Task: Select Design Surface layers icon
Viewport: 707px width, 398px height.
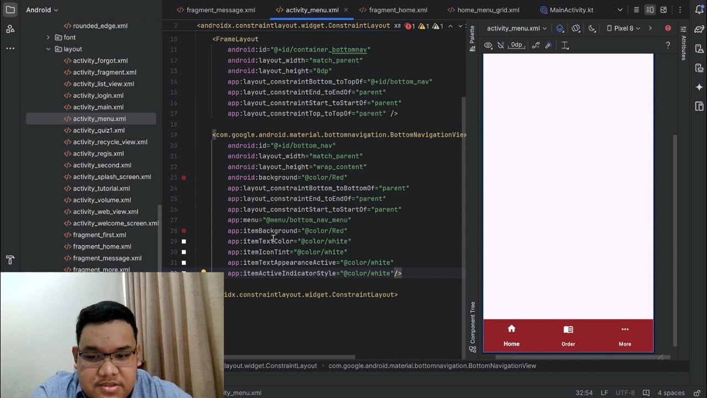Action: [x=560, y=28]
